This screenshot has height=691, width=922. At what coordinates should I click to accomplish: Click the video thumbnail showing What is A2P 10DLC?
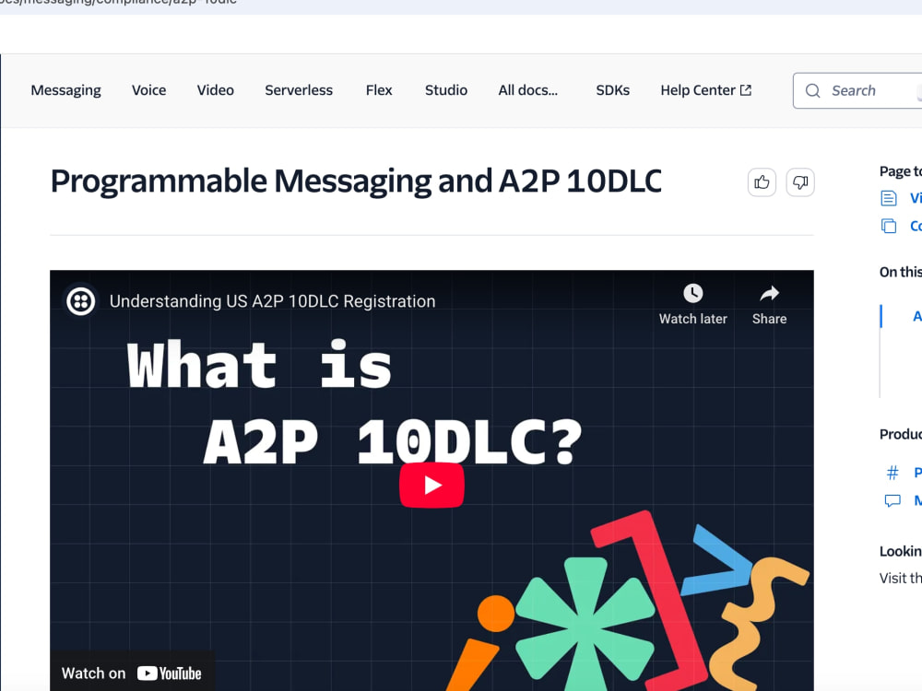click(x=431, y=481)
